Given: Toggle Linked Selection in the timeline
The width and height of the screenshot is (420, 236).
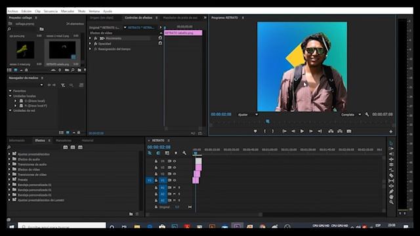Looking at the screenshot, I should 167,153.
